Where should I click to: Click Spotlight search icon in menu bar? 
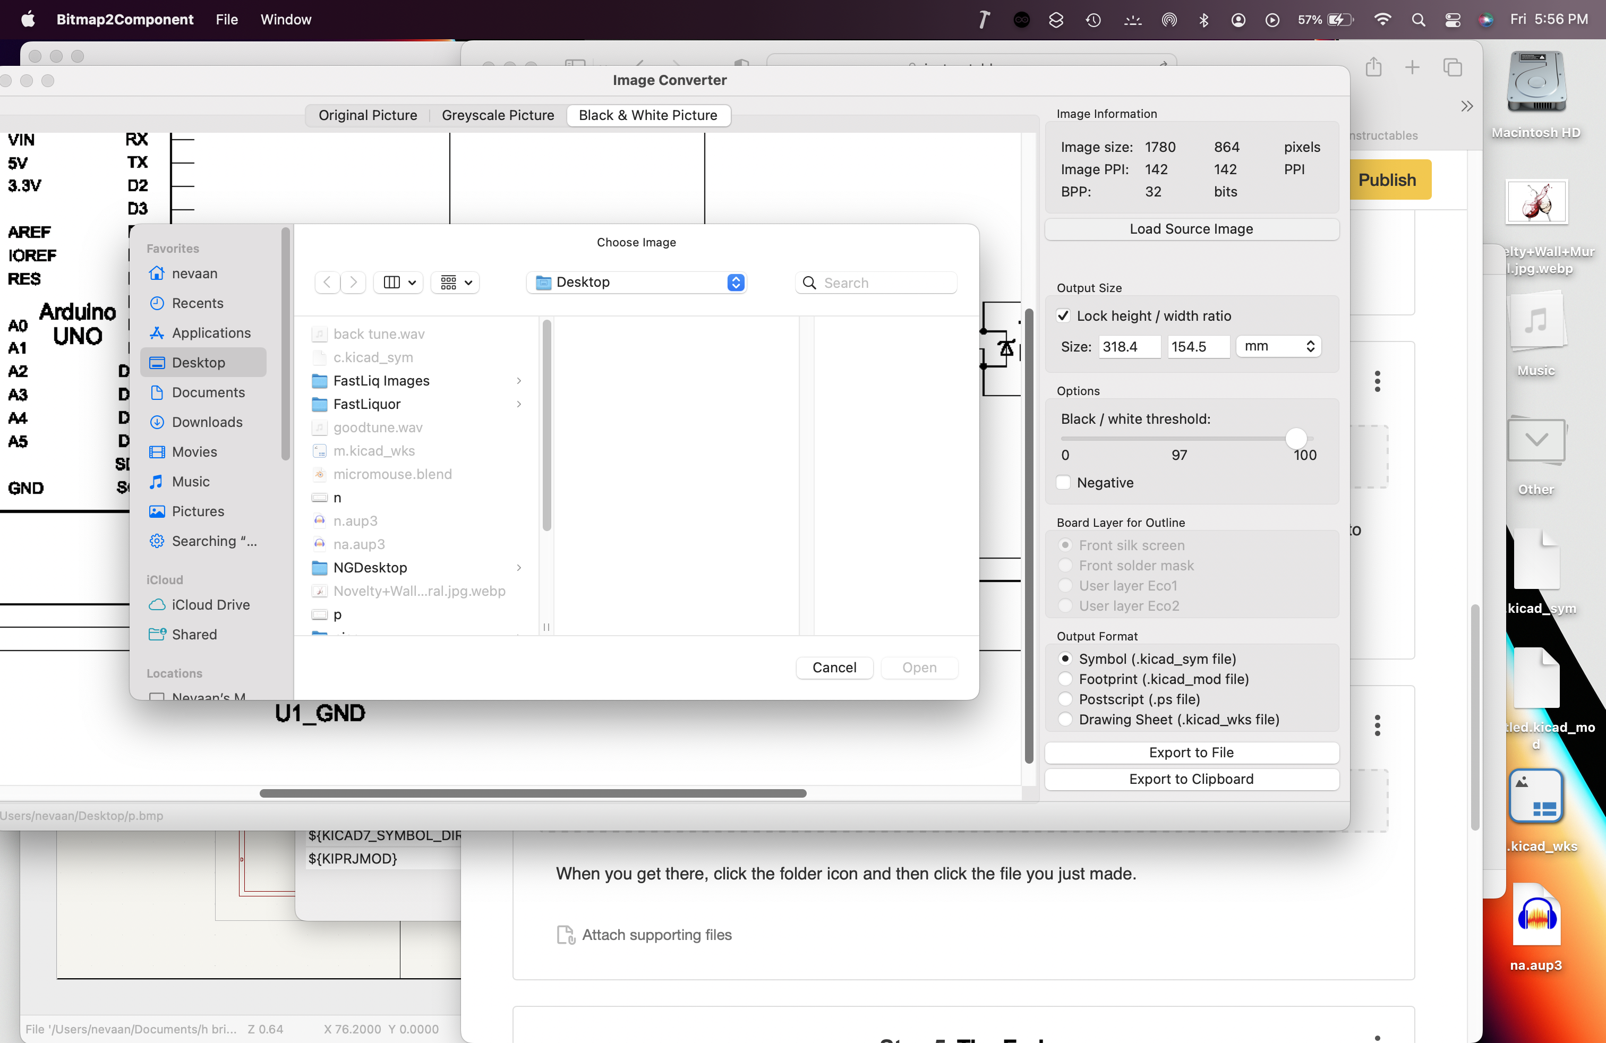click(1418, 20)
